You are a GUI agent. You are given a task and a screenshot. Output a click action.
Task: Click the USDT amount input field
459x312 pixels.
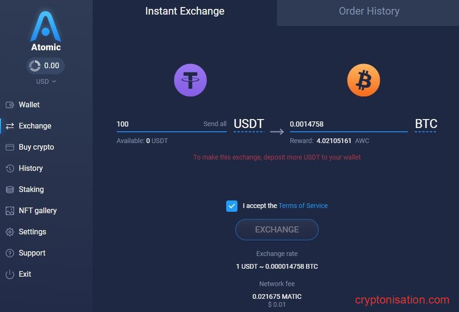[x=158, y=124]
